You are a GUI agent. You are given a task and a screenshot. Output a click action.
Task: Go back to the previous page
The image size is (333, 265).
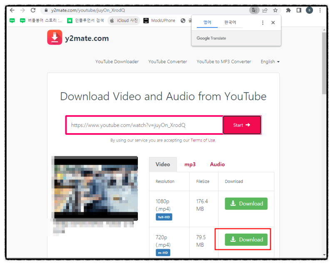click(x=12, y=10)
